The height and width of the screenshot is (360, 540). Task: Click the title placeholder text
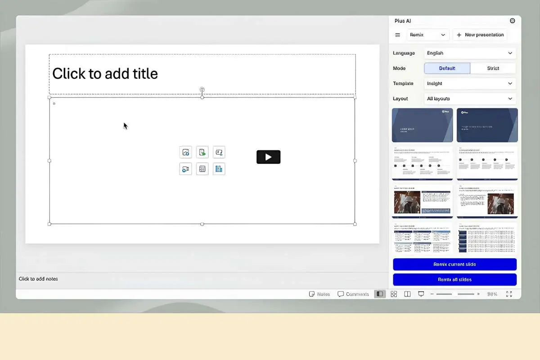[x=105, y=73]
